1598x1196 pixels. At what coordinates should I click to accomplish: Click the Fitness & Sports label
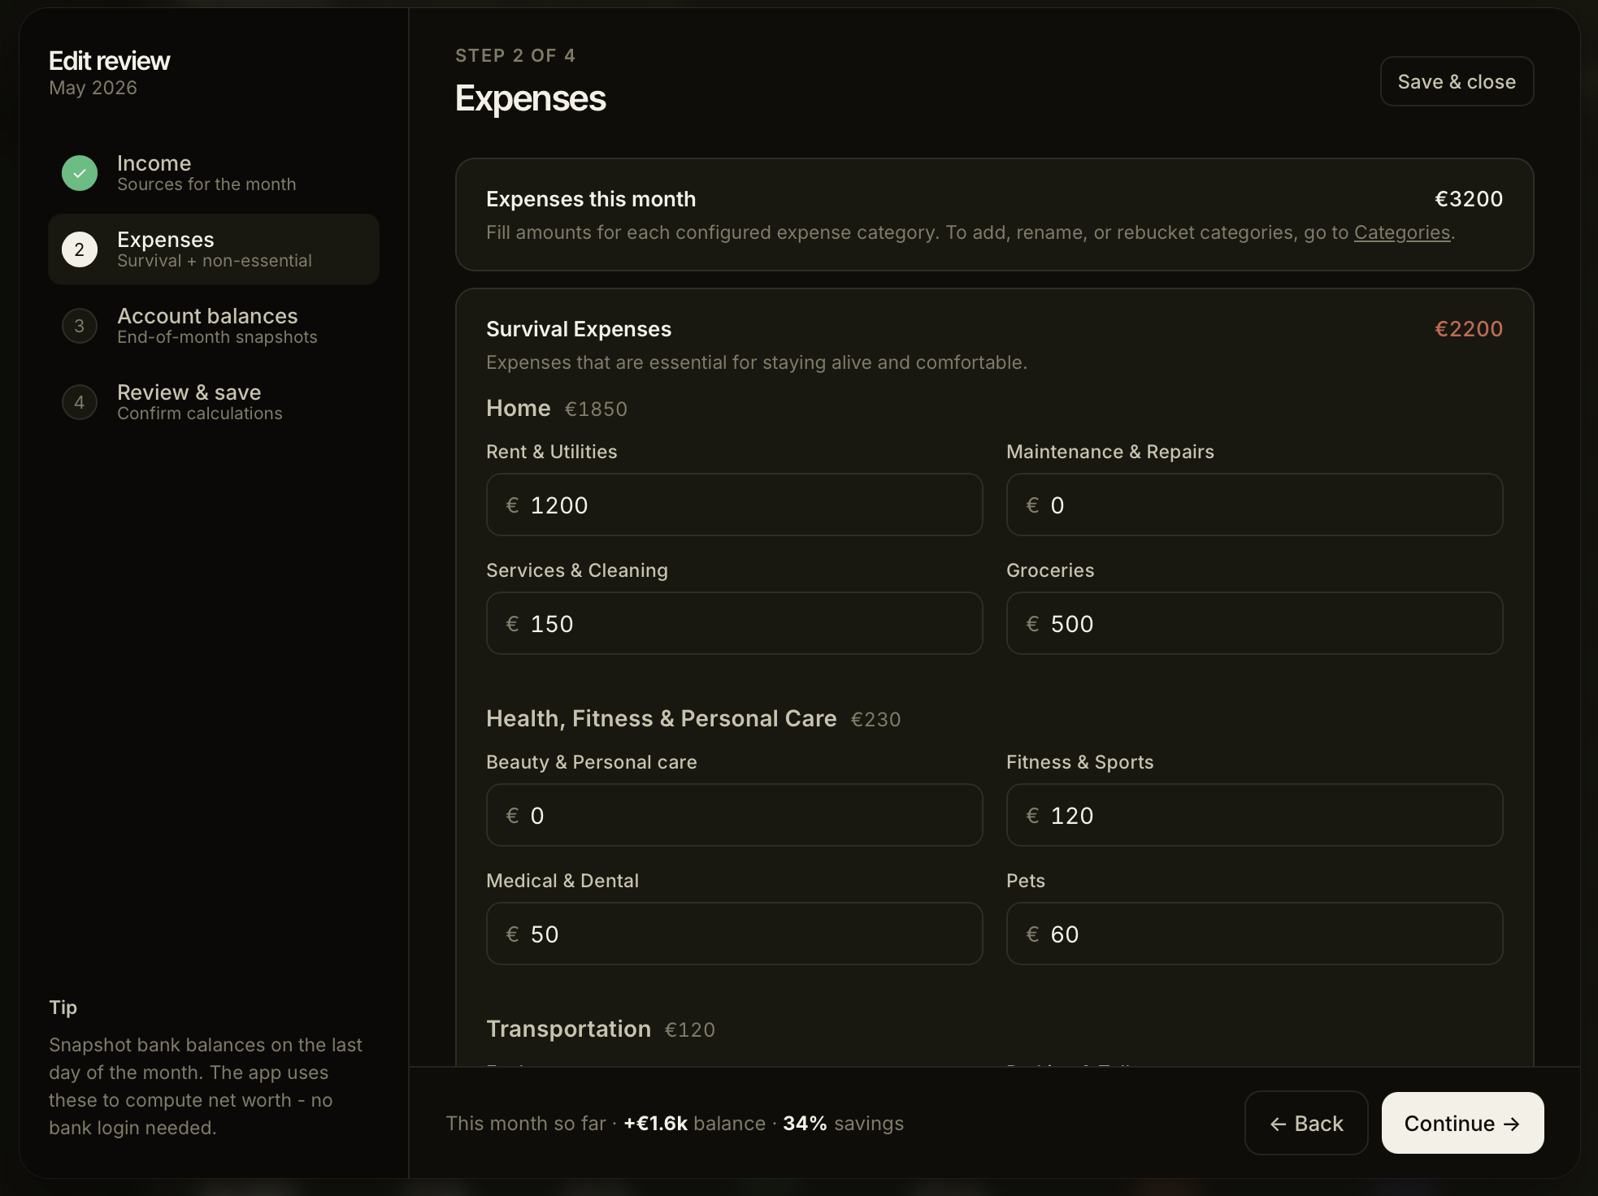click(x=1080, y=762)
